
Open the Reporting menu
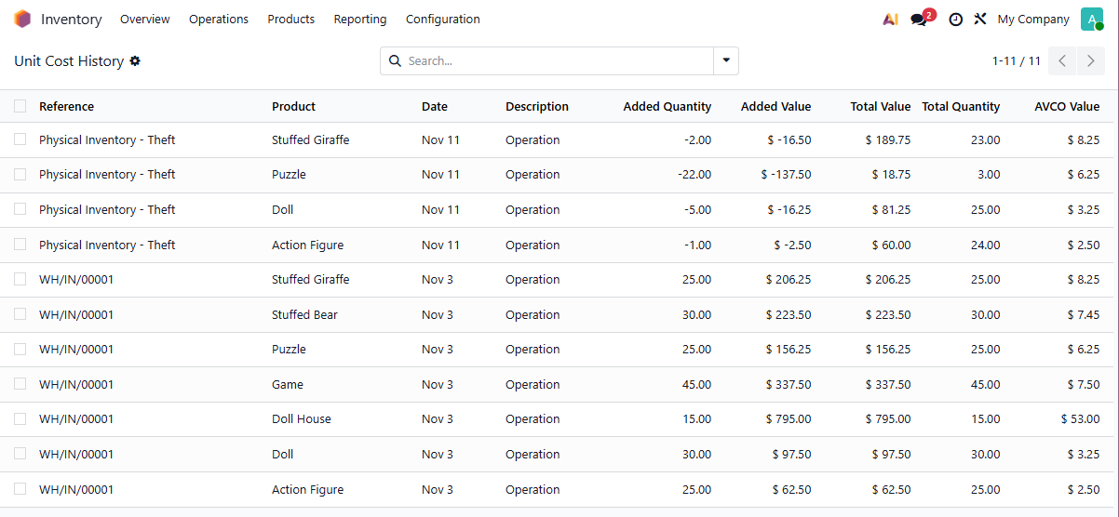click(360, 20)
